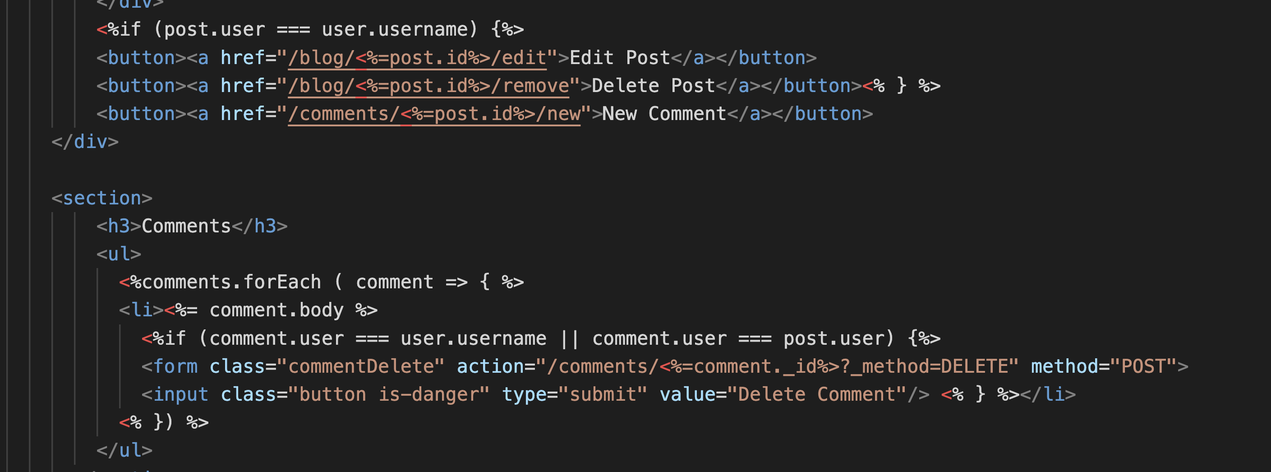This screenshot has width=1271, height=472.
Task: Click the opening ul tag
Action: (119, 254)
